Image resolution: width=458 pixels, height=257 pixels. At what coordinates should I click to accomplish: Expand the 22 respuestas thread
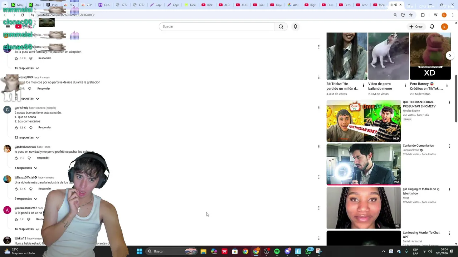(27, 137)
